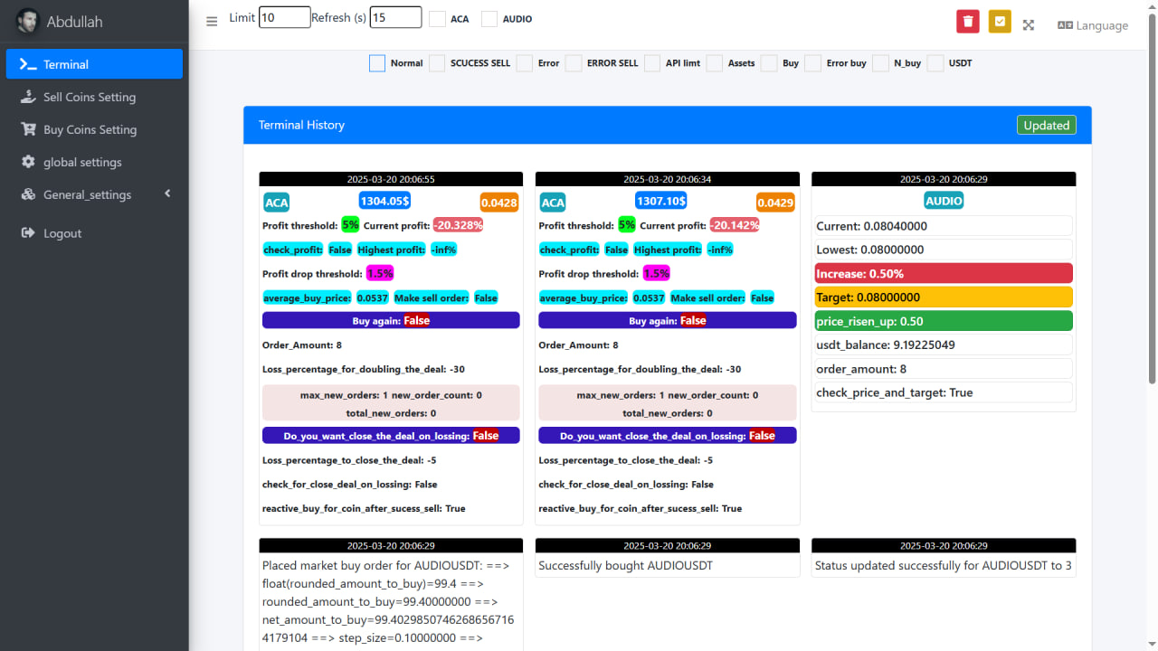Open global settings from the sidebar

pyautogui.click(x=82, y=162)
